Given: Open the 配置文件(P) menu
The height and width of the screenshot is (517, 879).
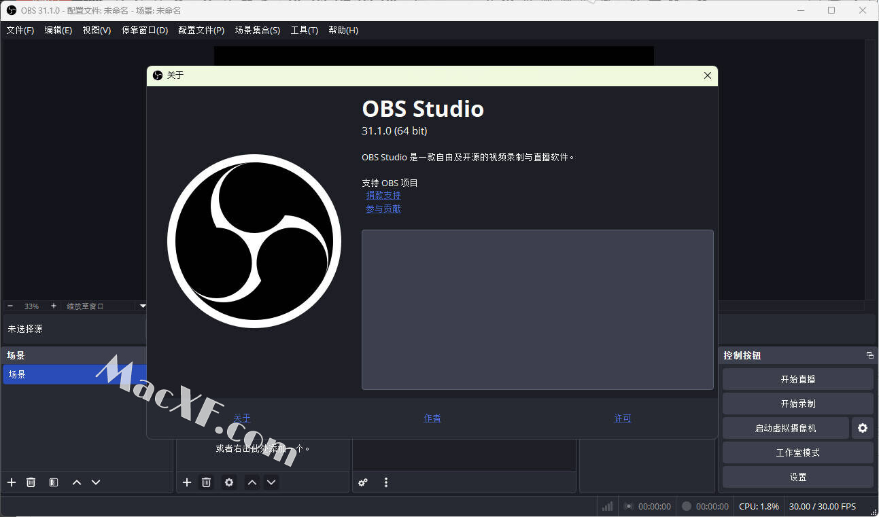Looking at the screenshot, I should click(x=201, y=31).
